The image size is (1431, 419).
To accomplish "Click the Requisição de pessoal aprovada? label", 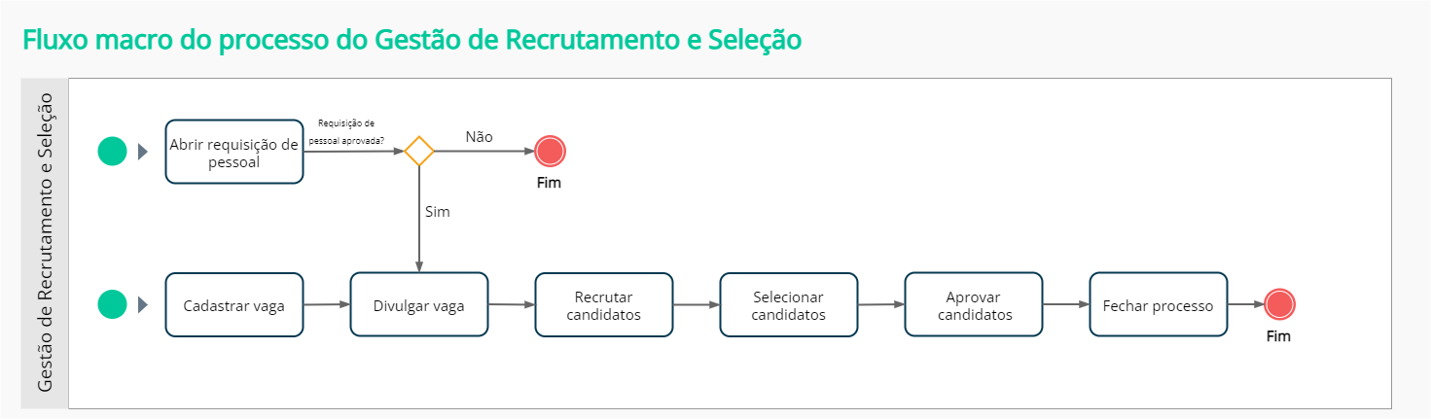I will pos(346,131).
